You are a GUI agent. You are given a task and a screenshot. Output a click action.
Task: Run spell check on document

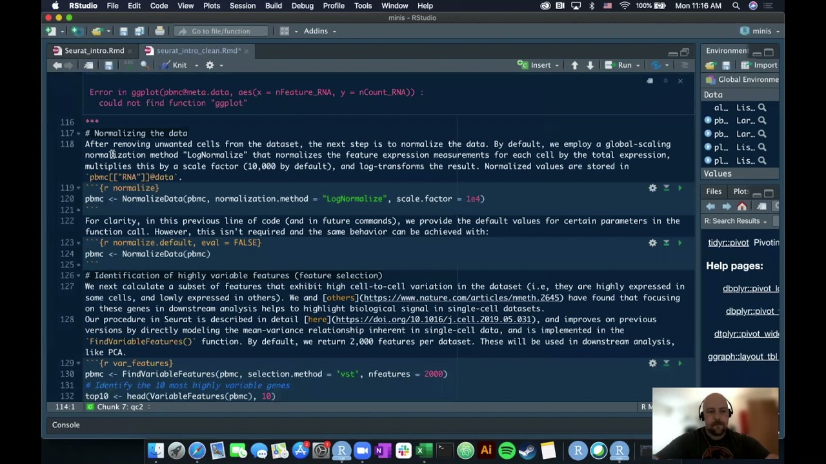pos(128,65)
